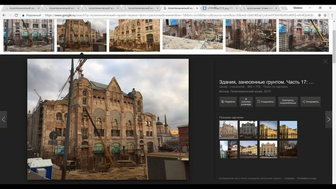The width and height of the screenshot is (336, 189).
Task: Switch to the last tab 'цокольные этажи'
Action: point(260,8)
